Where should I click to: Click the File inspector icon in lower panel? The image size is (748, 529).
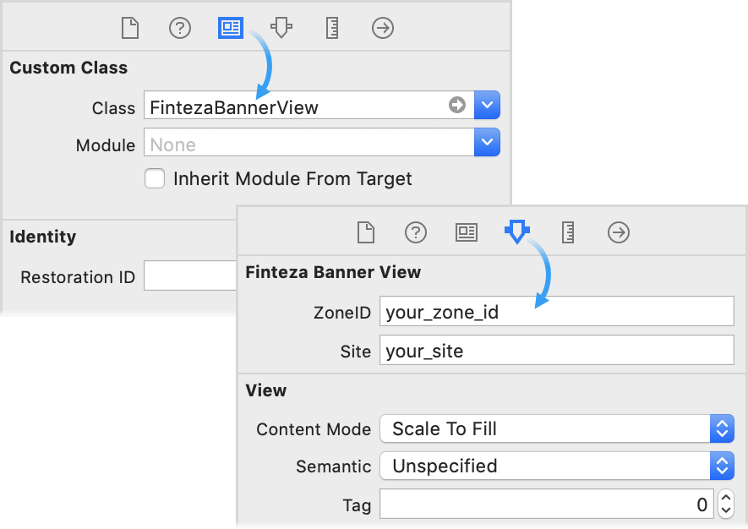[x=365, y=232]
